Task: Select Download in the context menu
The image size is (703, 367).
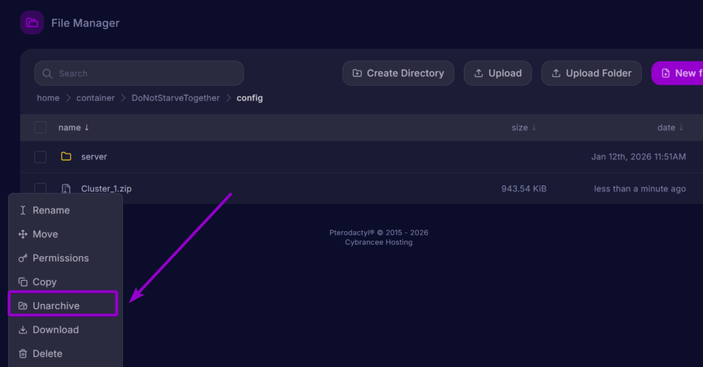Action: pyautogui.click(x=56, y=330)
